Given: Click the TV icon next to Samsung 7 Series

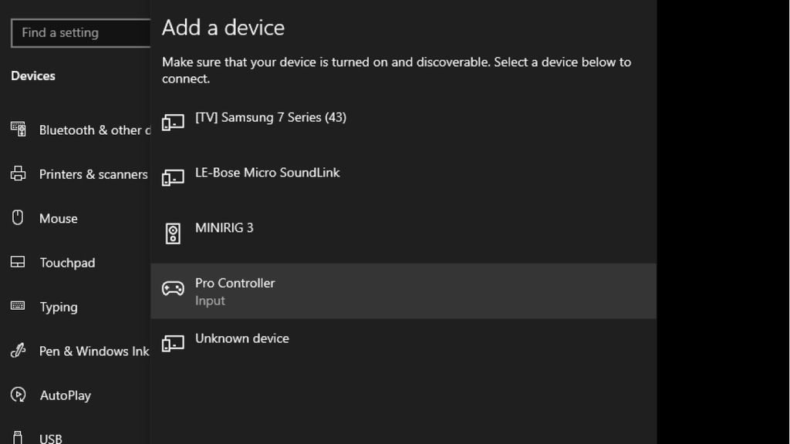Looking at the screenshot, I should [x=171, y=122].
